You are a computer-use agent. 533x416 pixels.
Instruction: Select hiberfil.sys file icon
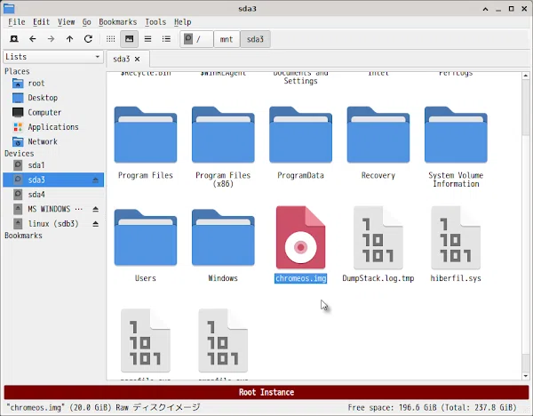456,237
